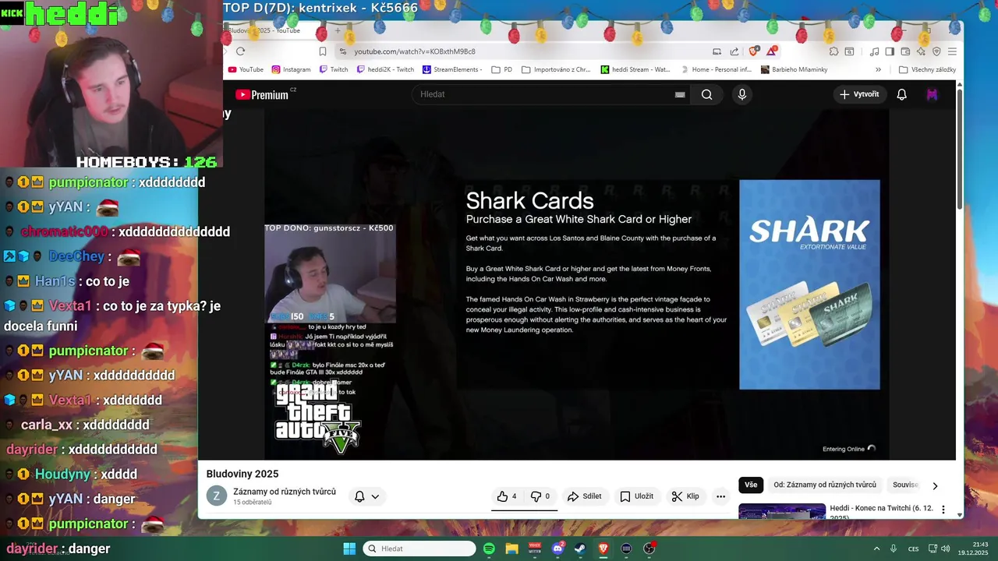The height and width of the screenshot is (561, 998).
Task: Show hidden system tray icons
Action: (876, 549)
